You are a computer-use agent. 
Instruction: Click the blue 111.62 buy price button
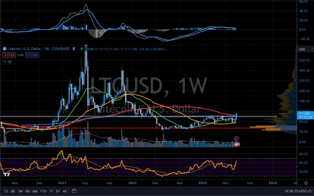point(32,55)
